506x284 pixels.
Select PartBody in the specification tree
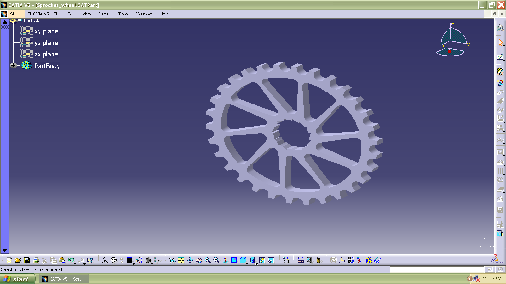pos(47,66)
